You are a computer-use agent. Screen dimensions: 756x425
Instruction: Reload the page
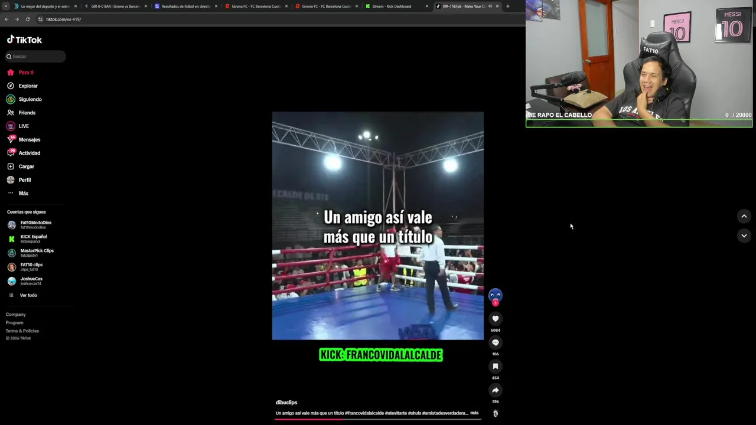(27, 19)
